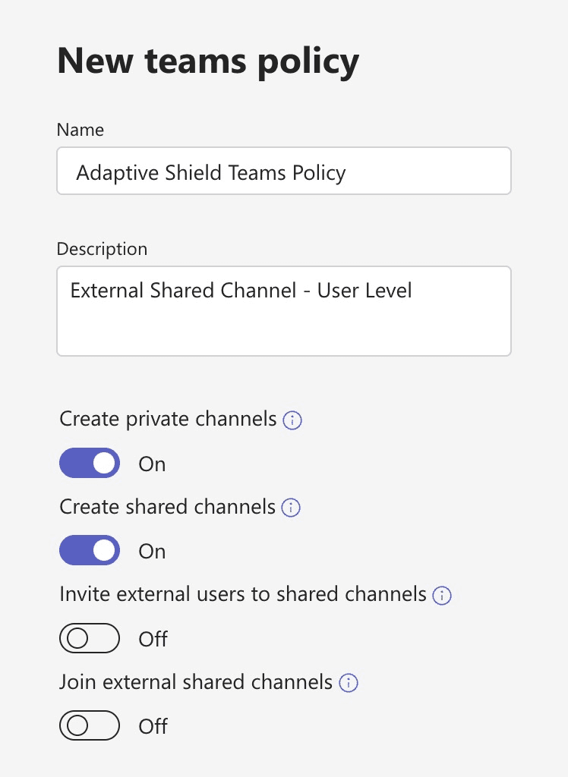568x777 pixels.
Task: Click the "Description" field label
Action: [x=102, y=249]
